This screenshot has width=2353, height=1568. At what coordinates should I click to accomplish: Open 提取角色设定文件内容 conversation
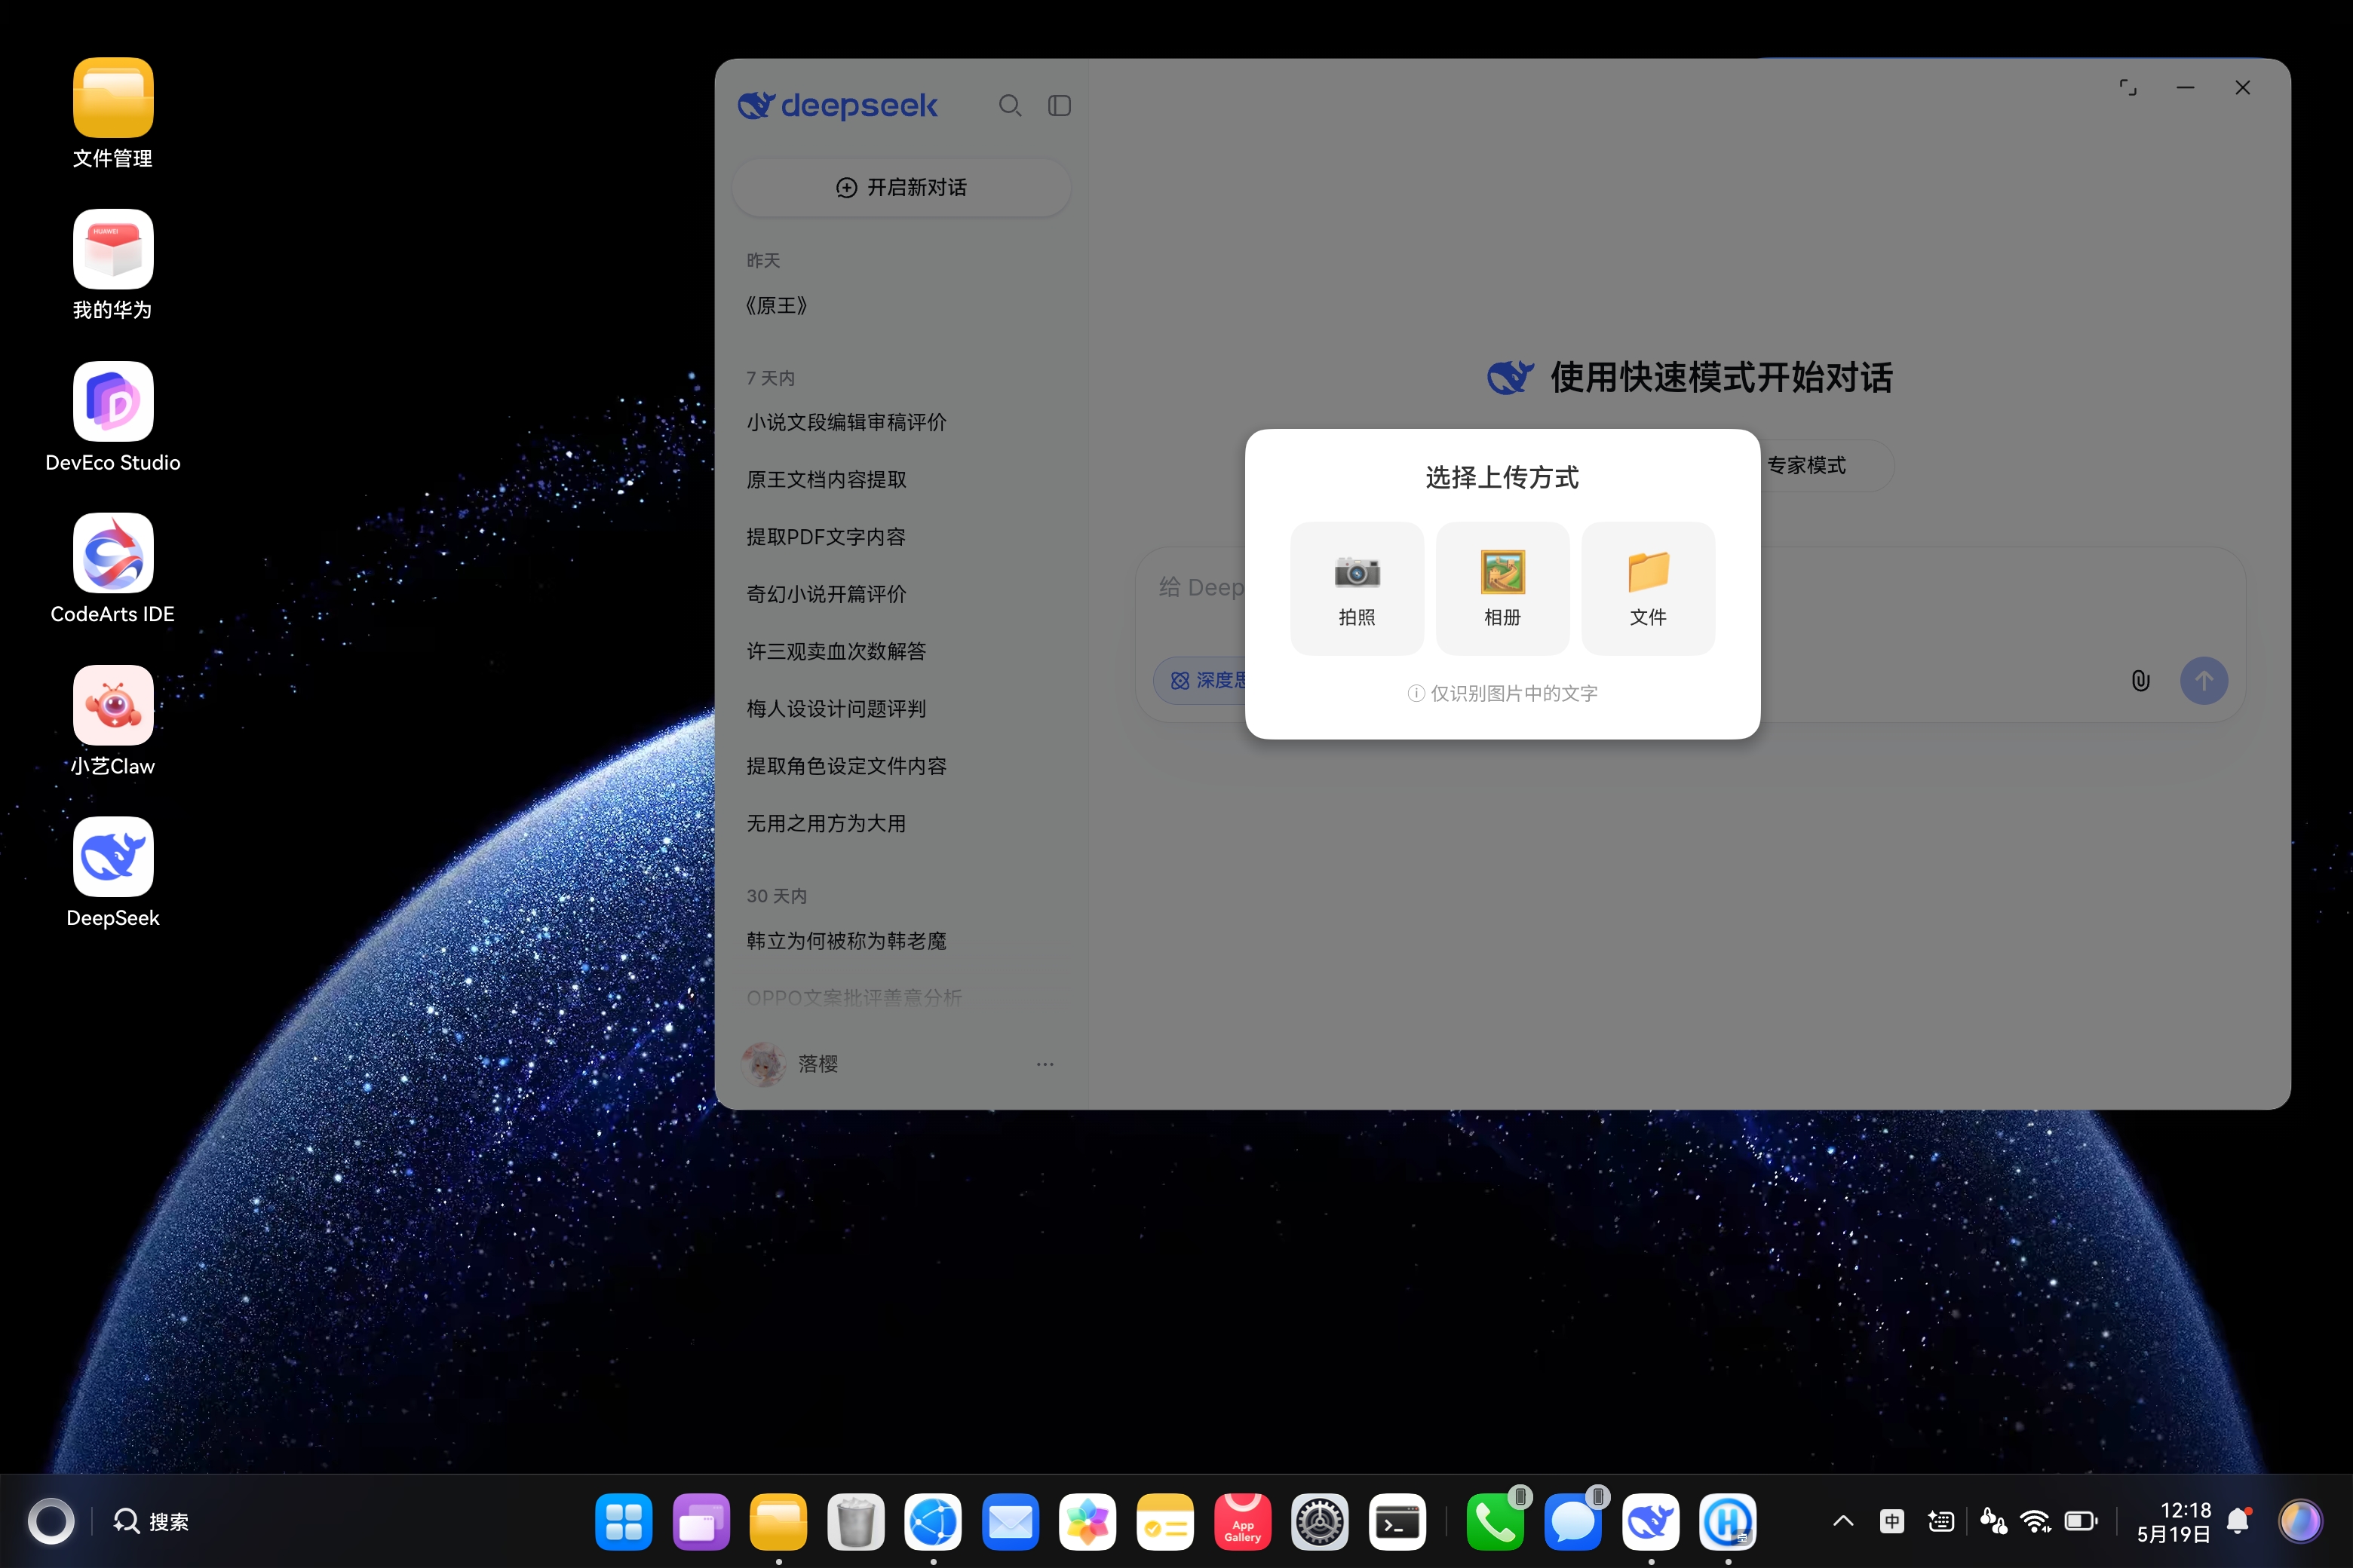901,766
